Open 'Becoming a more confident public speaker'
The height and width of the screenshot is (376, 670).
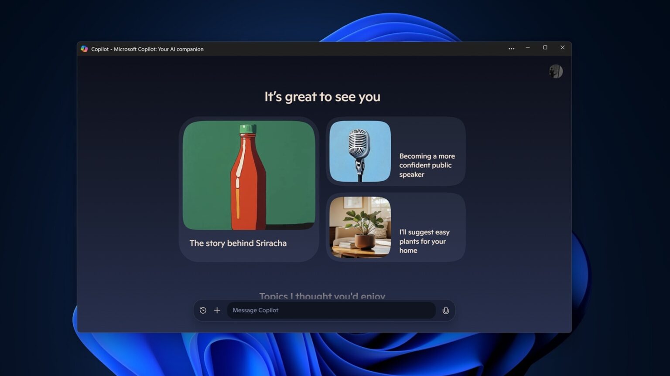(395, 151)
